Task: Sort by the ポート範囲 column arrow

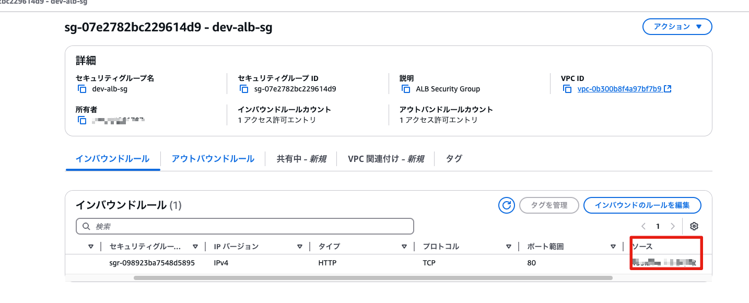Action: coord(613,247)
